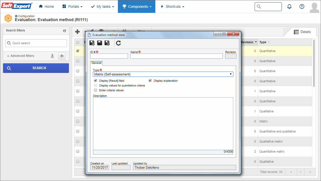The image size is (321, 181).
Task: Click the user avatar icon
Action: tap(314, 8)
